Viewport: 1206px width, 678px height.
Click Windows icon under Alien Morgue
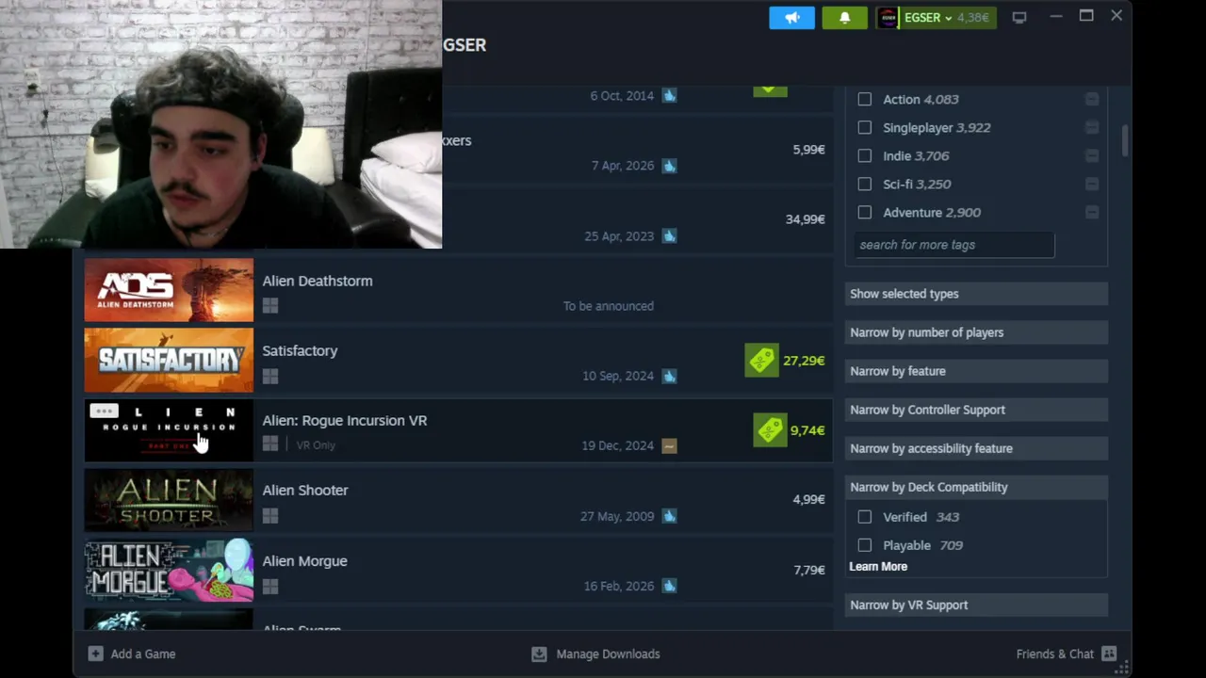tap(270, 586)
